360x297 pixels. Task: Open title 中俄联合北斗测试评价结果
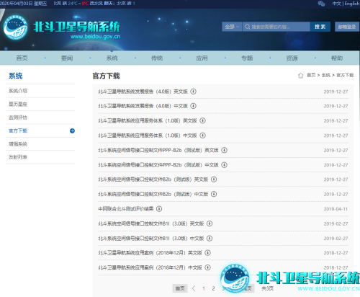126,209
